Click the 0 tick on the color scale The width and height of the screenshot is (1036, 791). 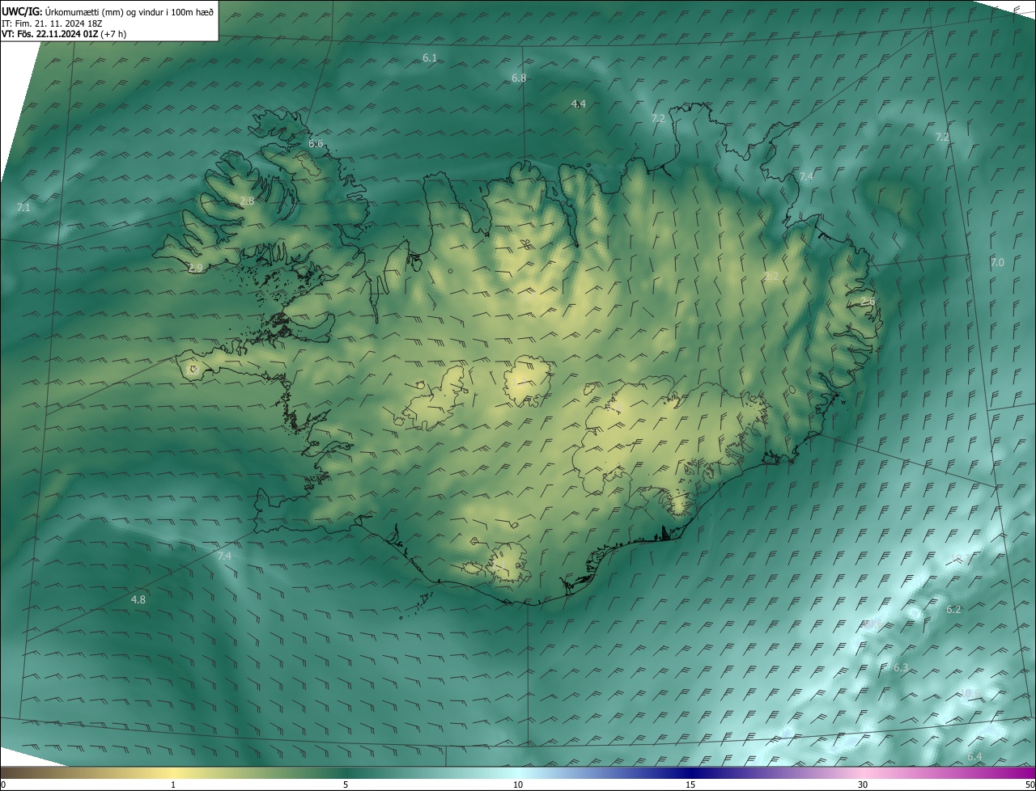[3, 785]
